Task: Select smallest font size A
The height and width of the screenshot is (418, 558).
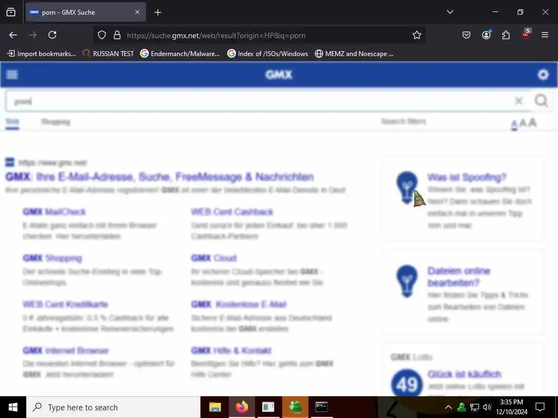Action: [514, 125]
